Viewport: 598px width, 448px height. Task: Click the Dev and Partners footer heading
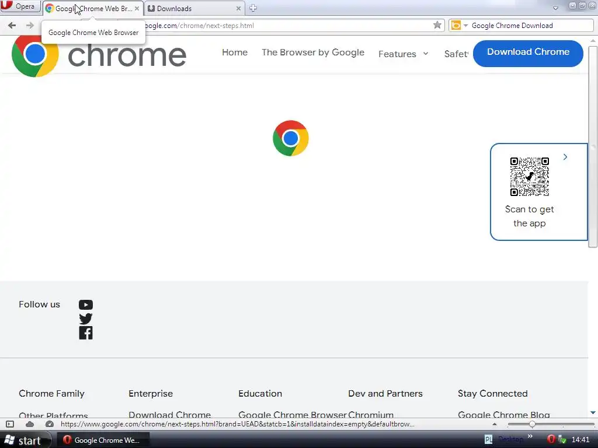click(385, 394)
